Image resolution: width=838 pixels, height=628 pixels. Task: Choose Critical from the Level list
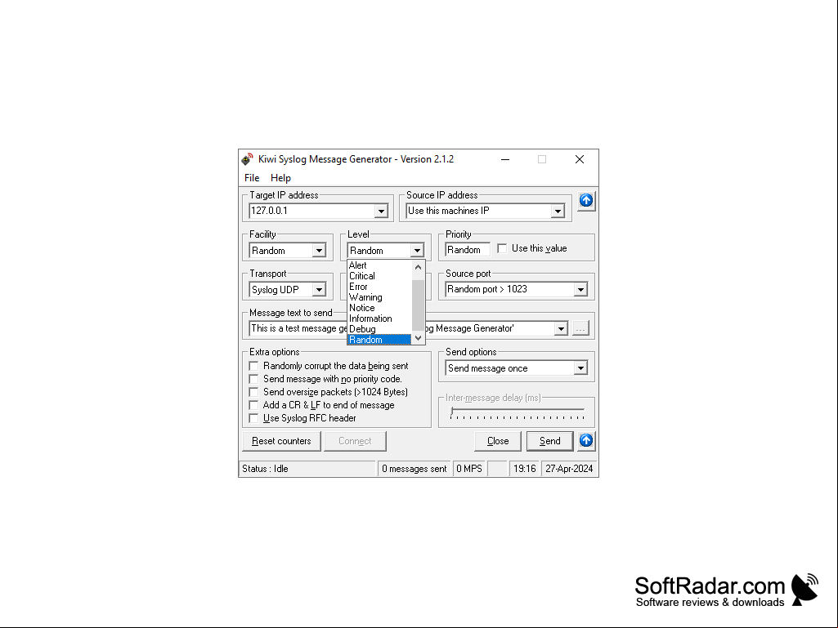click(x=379, y=276)
